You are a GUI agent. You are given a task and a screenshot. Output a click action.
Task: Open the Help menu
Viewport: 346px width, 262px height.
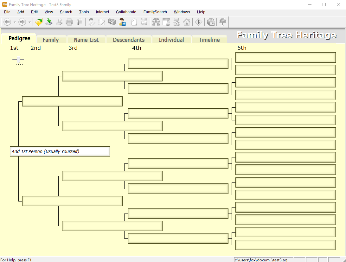tap(201, 12)
